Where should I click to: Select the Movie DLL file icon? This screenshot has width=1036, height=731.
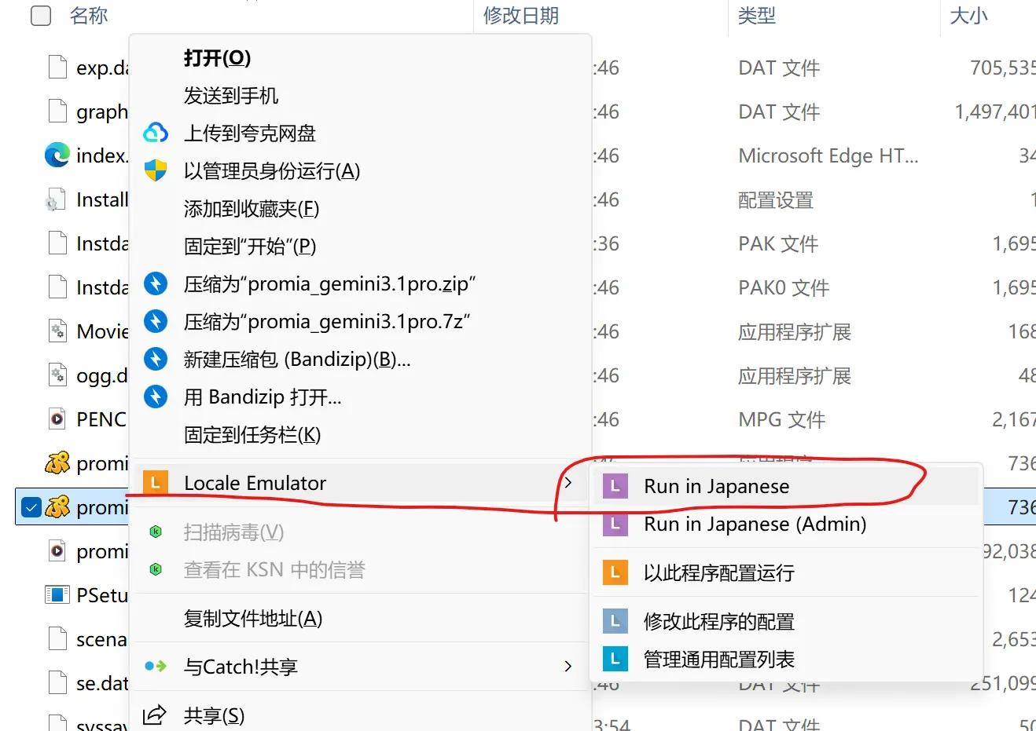pos(57,331)
